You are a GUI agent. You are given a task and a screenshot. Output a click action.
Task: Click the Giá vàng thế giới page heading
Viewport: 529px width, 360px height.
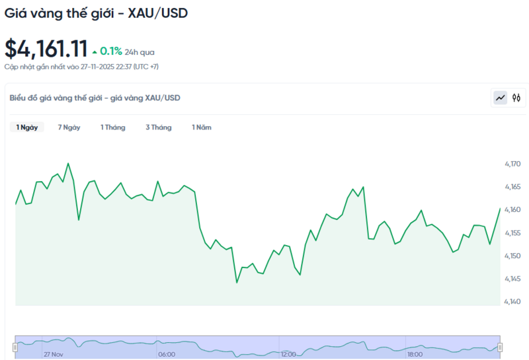click(x=96, y=13)
